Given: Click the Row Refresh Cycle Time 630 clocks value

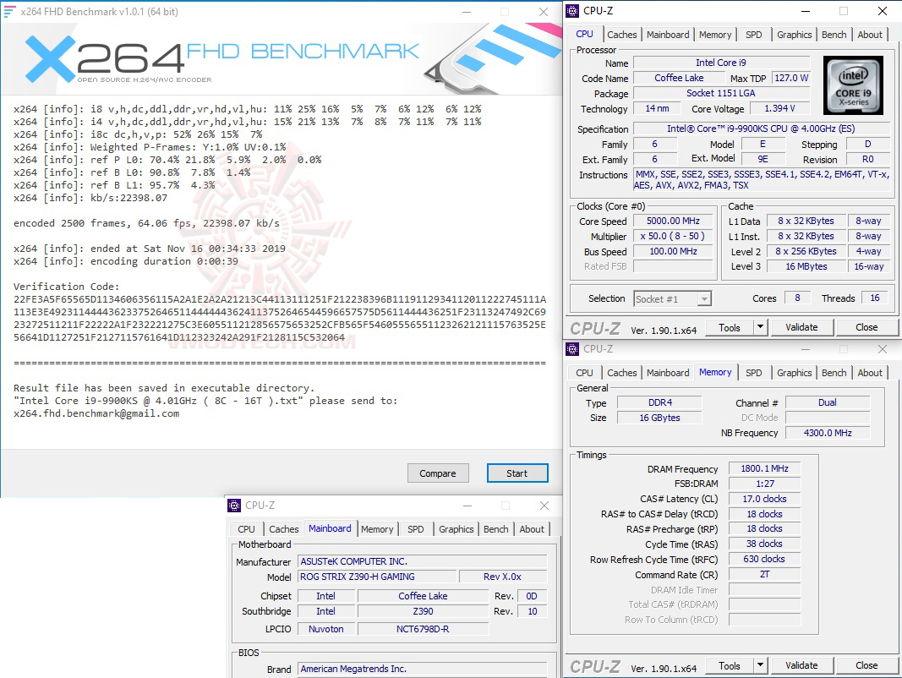Looking at the screenshot, I should [x=764, y=559].
